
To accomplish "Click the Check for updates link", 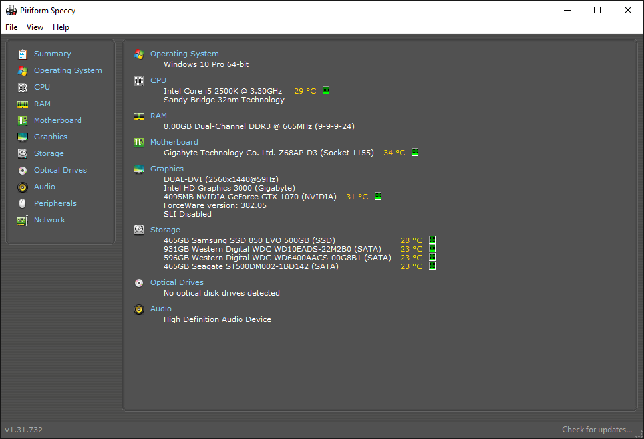I will click(597, 430).
